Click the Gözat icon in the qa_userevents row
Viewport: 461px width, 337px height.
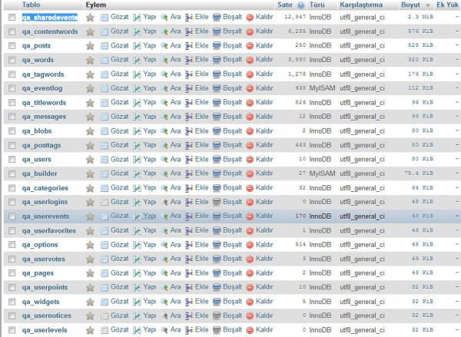coord(105,216)
